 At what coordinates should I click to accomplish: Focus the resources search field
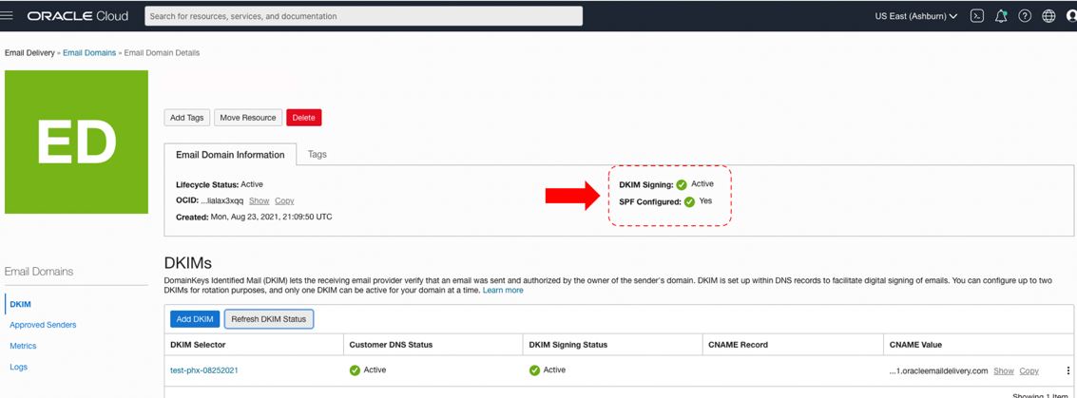click(363, 16)
